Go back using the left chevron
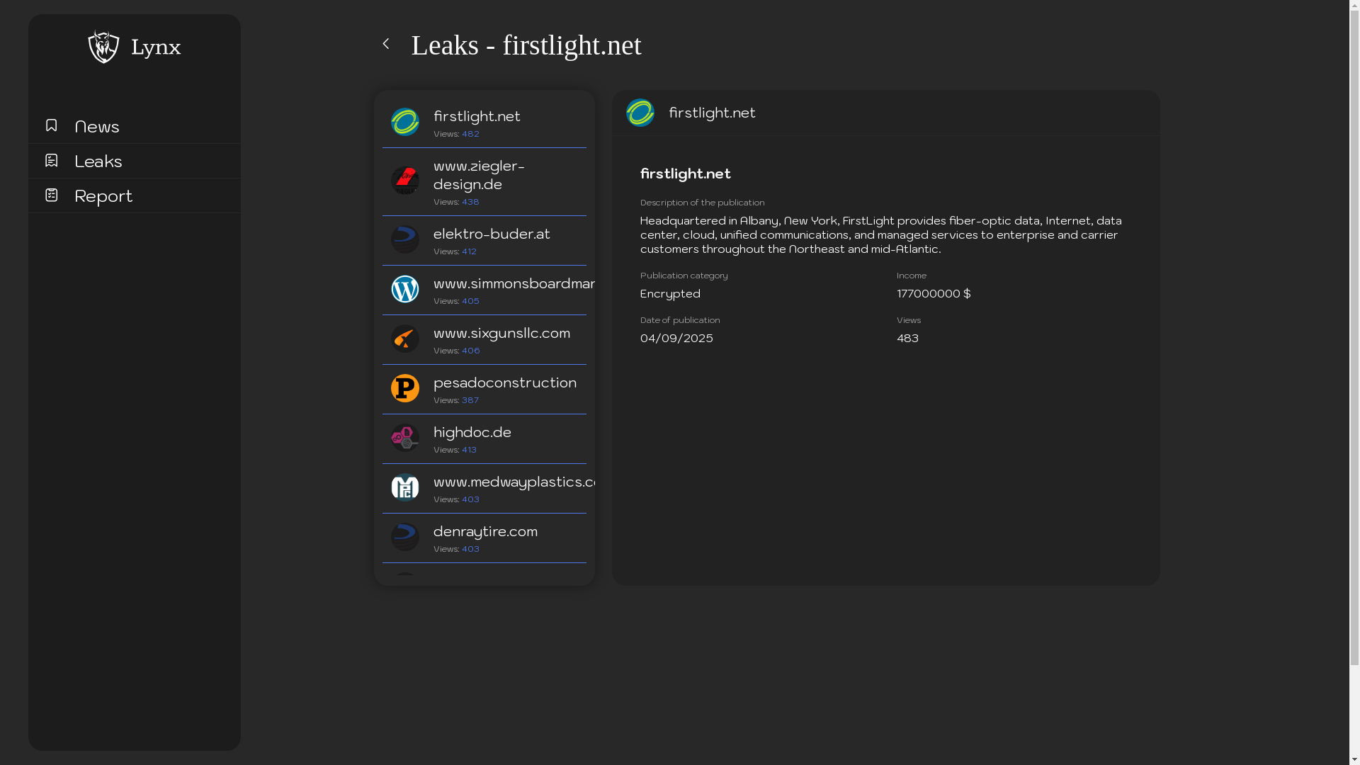The width and height of the screenshot is (1360, 765). (x=386, y=44)
